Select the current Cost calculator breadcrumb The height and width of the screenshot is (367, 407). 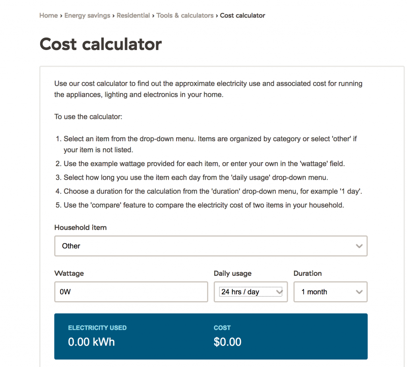(242, 15)
